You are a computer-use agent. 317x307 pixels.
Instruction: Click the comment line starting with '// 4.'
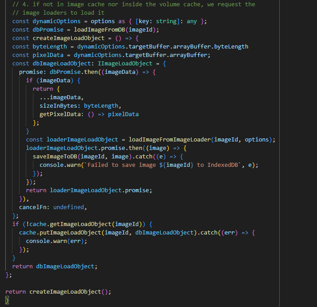pyautogui.click(x=133, y=4)
